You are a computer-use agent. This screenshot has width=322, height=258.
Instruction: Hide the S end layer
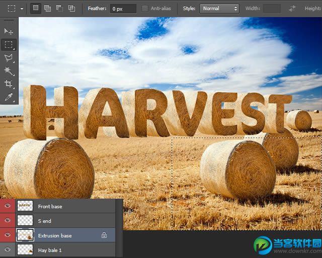click(8, 220)
